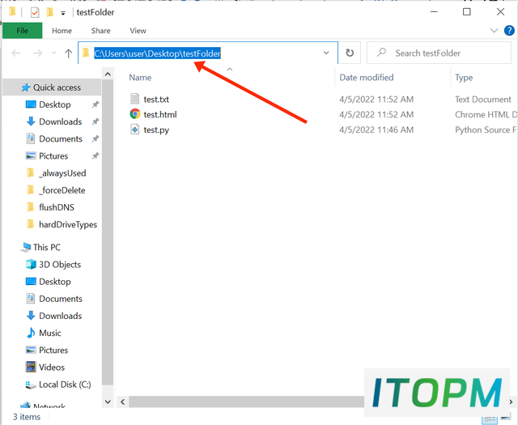Open the Share ribbon tab
The width and height of the screenshot is (518, 425).
(x=100, y=31)
